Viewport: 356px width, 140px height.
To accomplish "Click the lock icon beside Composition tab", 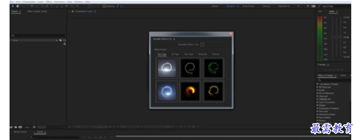I will pos(73,11).
